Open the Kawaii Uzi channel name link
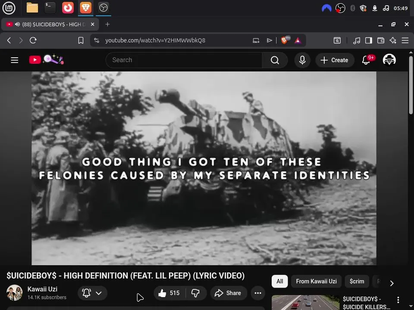This screenshot has height=310, width=414. click(42, 289)
